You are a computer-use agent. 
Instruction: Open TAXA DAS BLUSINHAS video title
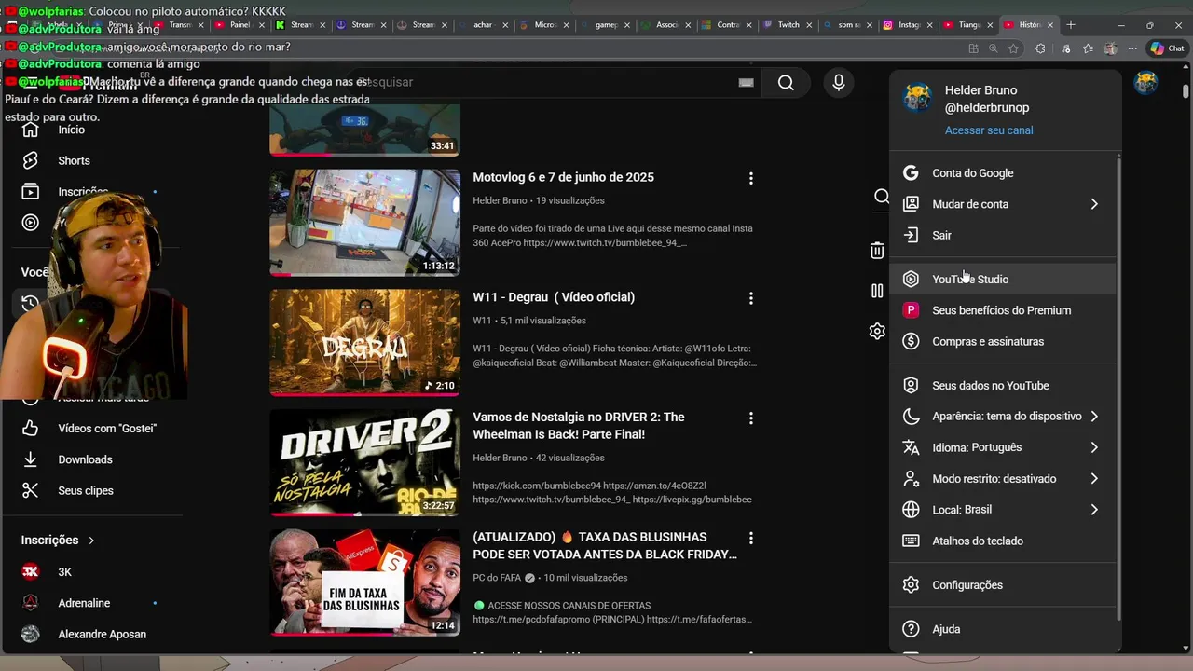pyautogui.click(x=605, y=546)
